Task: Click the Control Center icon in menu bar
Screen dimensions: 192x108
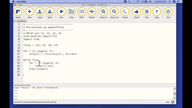Action: coord(178,1)
